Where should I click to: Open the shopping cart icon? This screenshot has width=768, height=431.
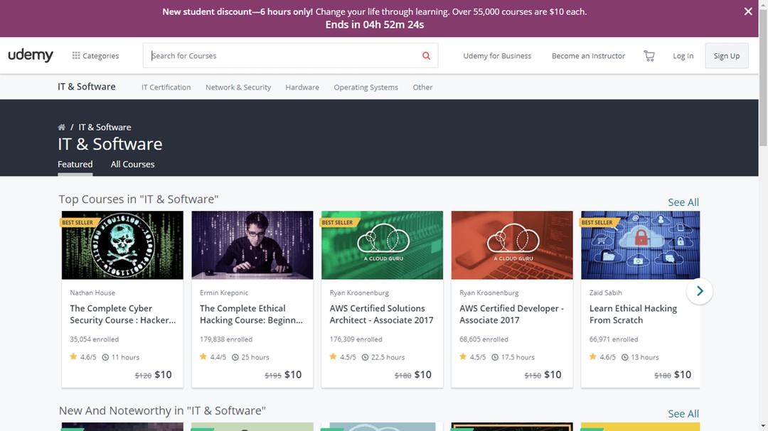[649, 56]
